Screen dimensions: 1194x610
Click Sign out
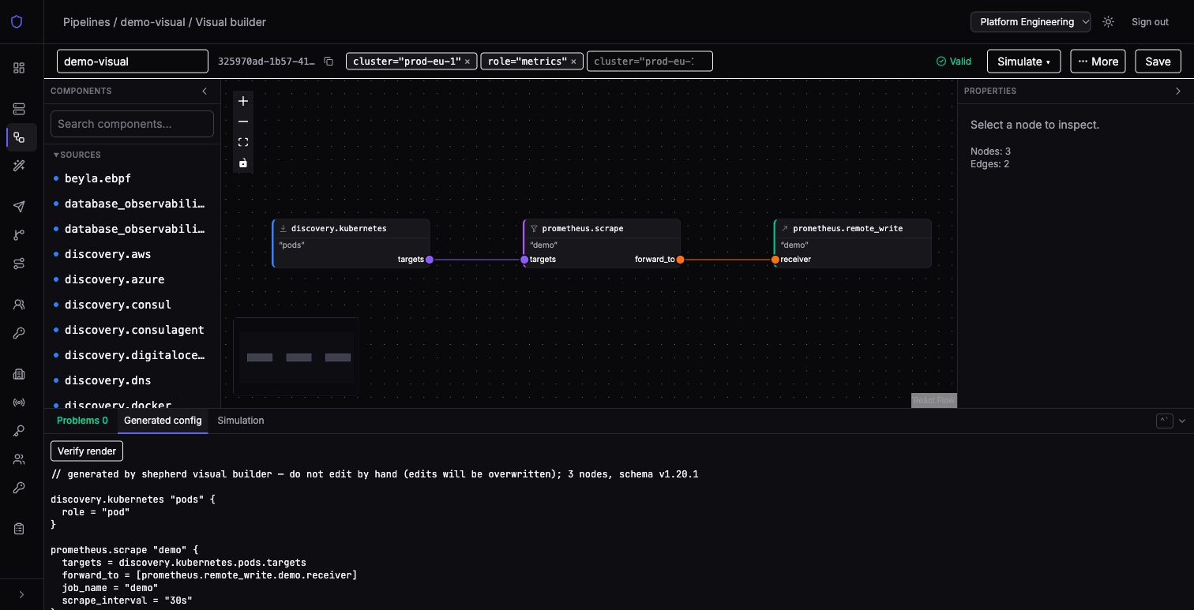pos(1150,22)
